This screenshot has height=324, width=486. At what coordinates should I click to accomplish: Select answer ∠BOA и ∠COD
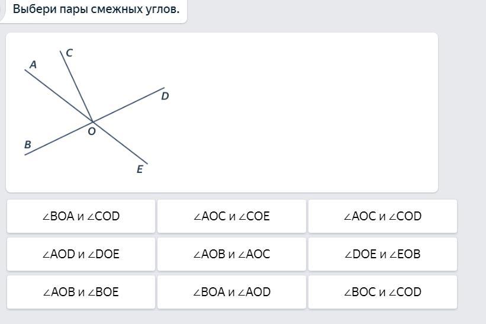81,216
